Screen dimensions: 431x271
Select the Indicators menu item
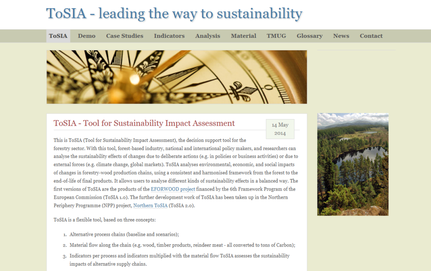pos(169,36)
